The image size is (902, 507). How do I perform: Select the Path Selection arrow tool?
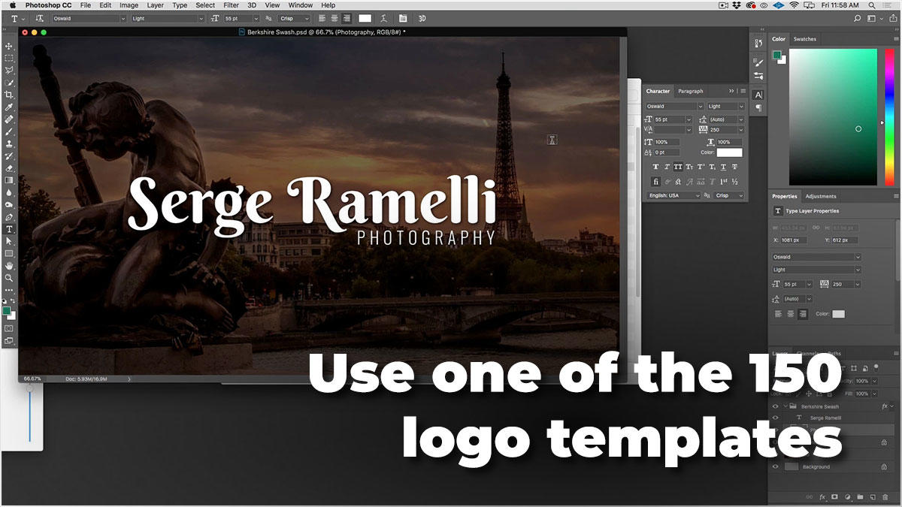[x=9, y=241]
